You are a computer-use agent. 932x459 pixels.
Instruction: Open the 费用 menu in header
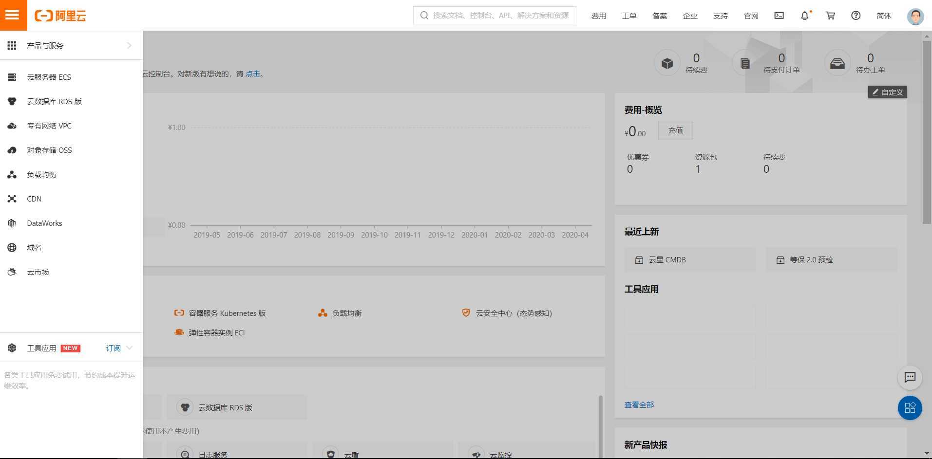tap(599, 16)
